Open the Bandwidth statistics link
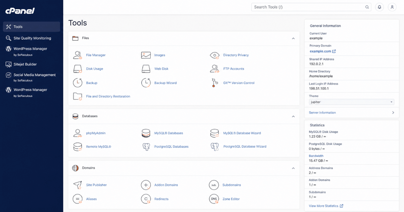Screen dimensions: 404x212 pos(316,156)
